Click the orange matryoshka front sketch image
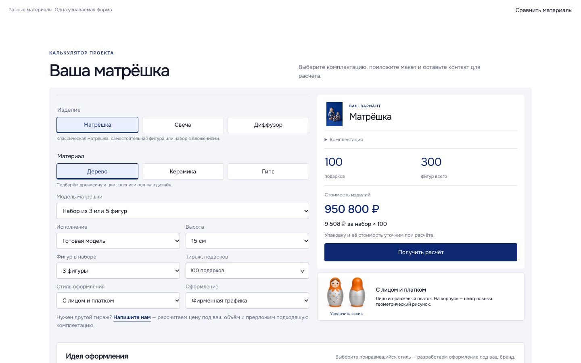581x363 pixels. (335, 292)
